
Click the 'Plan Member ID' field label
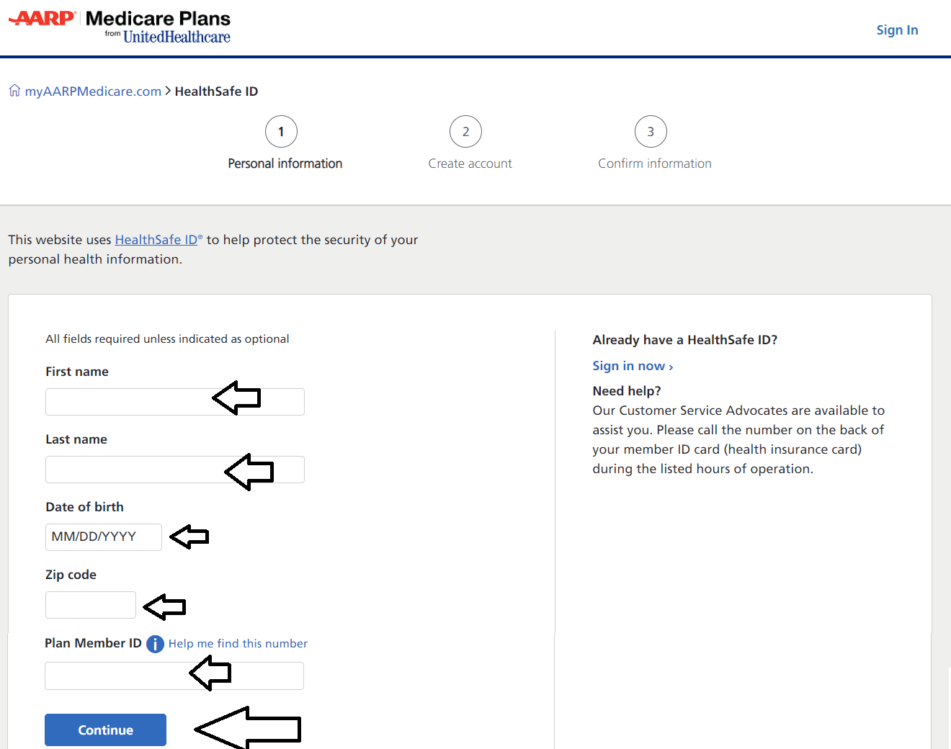point(93,643)
